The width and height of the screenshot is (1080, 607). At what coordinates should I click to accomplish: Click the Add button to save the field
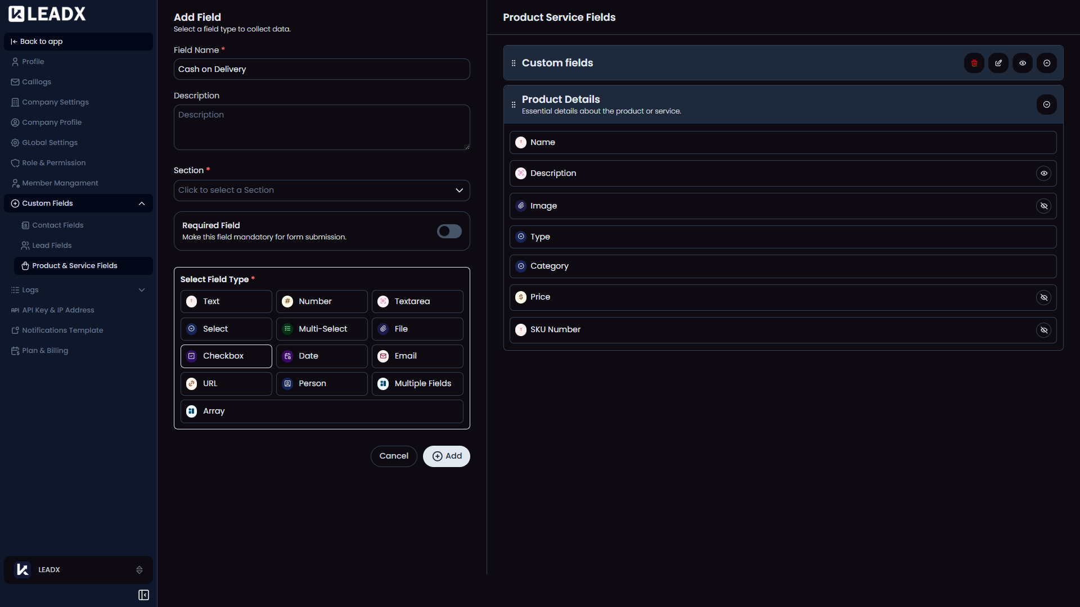click(446, 456)
